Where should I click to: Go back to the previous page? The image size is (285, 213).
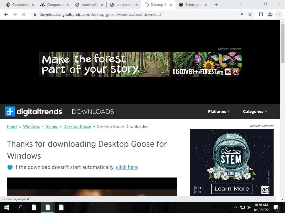[6, 14]
